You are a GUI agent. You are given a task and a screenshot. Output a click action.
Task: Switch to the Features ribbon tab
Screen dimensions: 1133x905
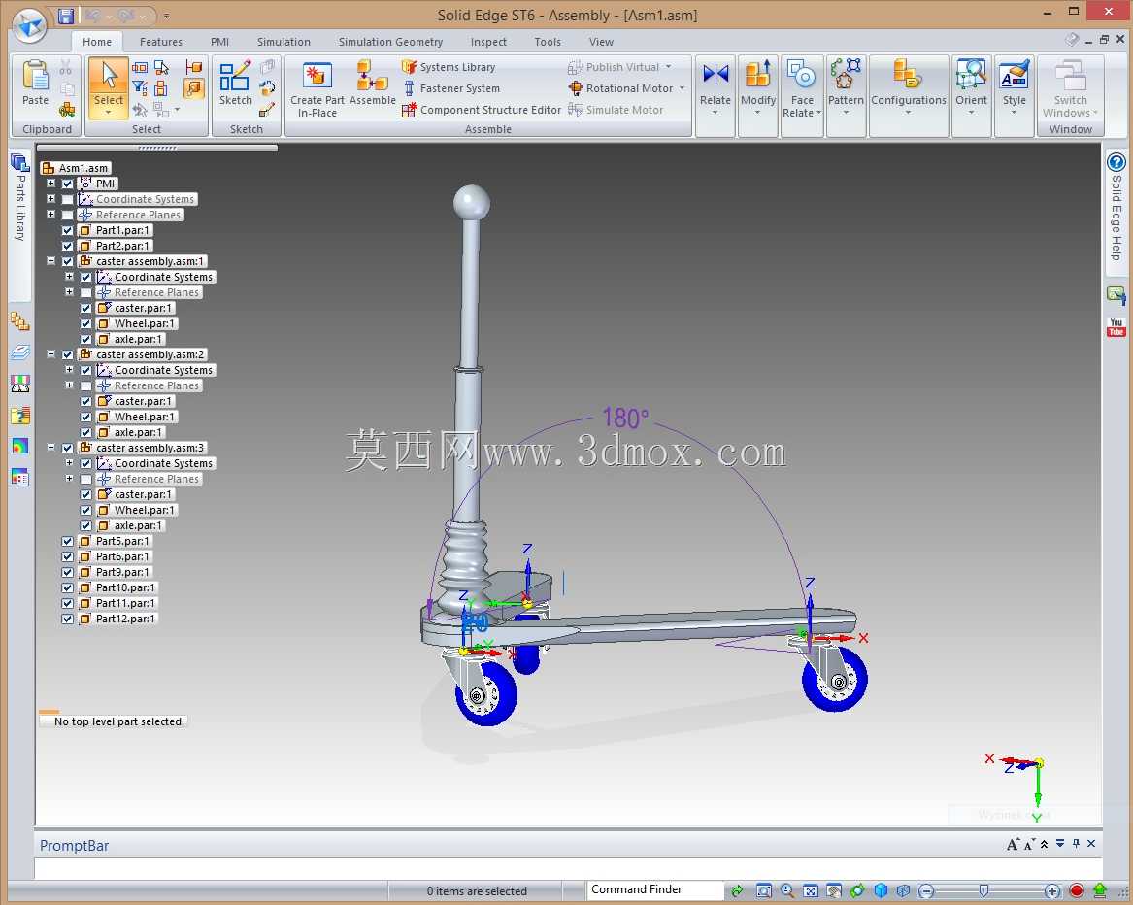tap(160, 42)
